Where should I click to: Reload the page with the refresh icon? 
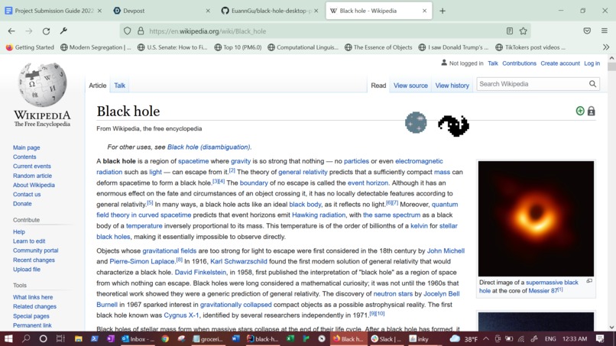point(46,31)
